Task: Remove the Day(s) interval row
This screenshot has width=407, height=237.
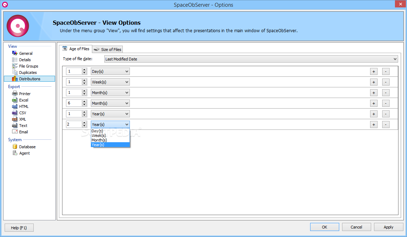Action: tap(386, 71)
